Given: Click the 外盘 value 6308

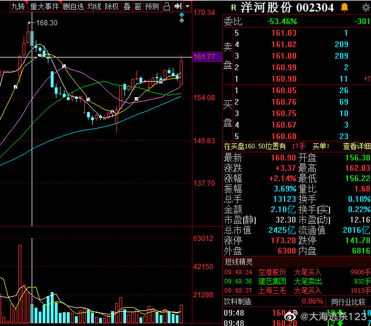Looking at the screenshot, I should 287,251.
